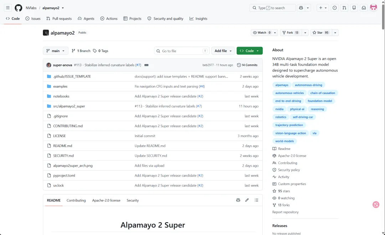Image resolution: width=385 pixels, height=235 pixels.
Task: Open Agents tab
Action: pyautogui.click(x=86, y=19)
